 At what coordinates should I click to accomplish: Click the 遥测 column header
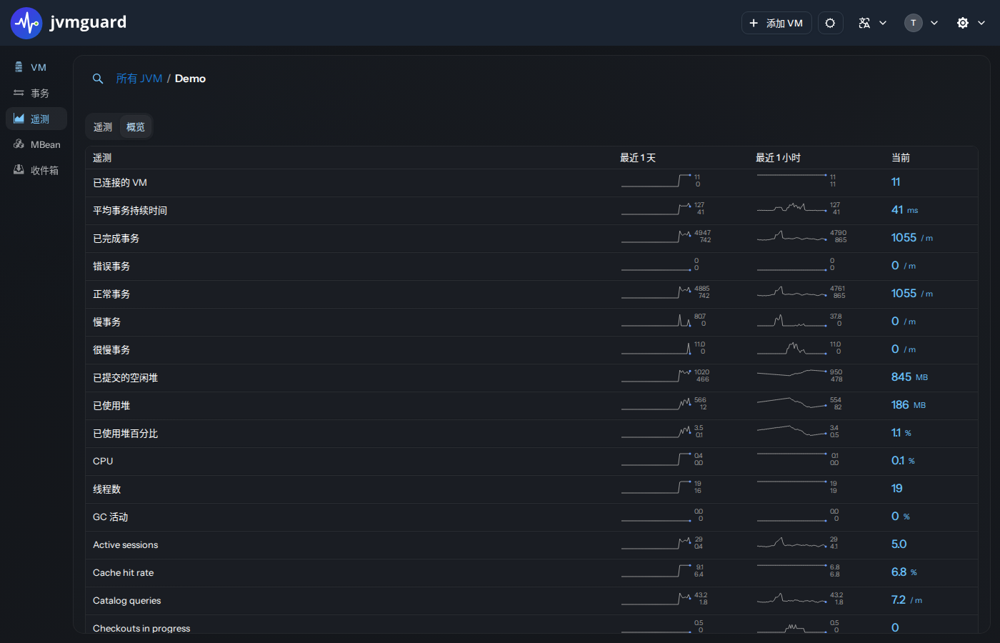click(102, 158)
